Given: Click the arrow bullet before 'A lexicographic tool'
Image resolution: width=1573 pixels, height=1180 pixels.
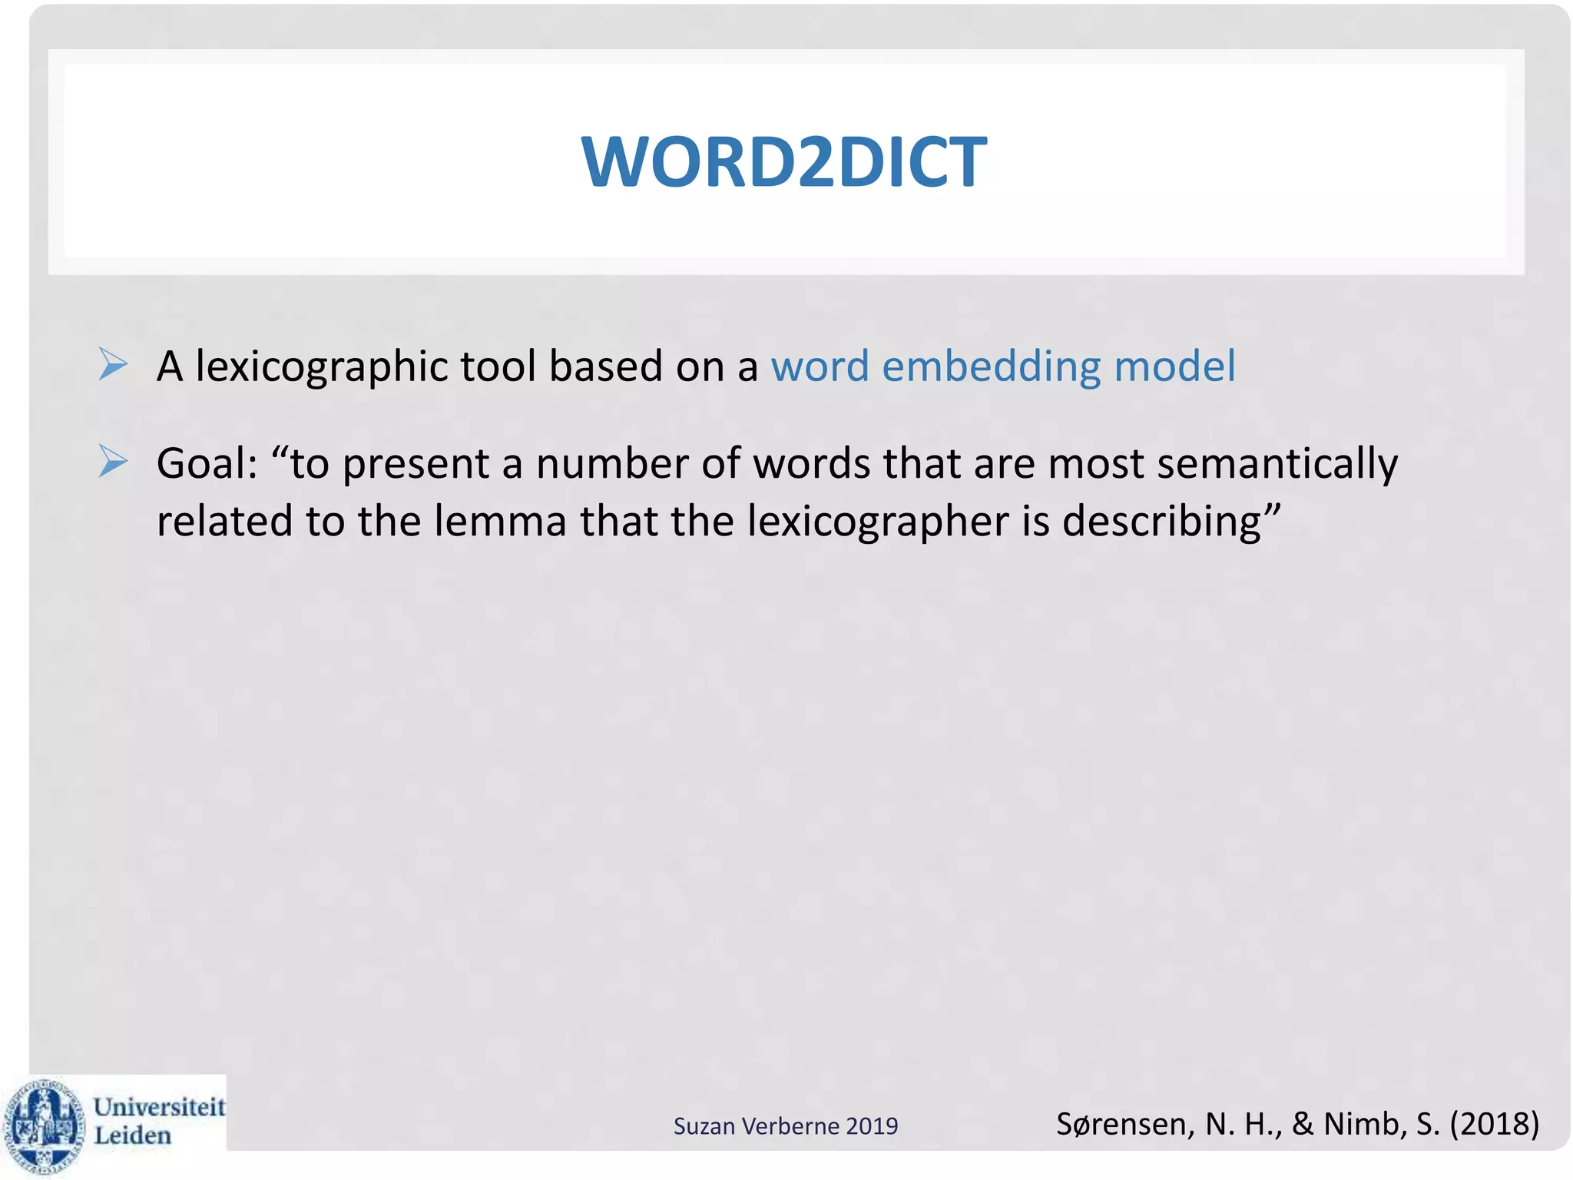Looking at the screenshot, I should (113, 364).
